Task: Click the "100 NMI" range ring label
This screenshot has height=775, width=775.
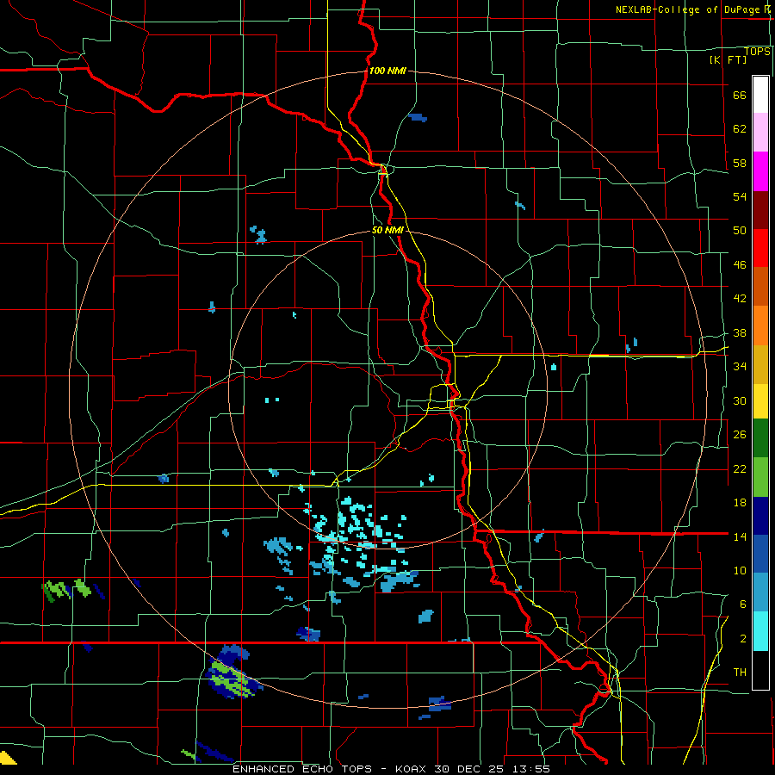Action: 387,71
